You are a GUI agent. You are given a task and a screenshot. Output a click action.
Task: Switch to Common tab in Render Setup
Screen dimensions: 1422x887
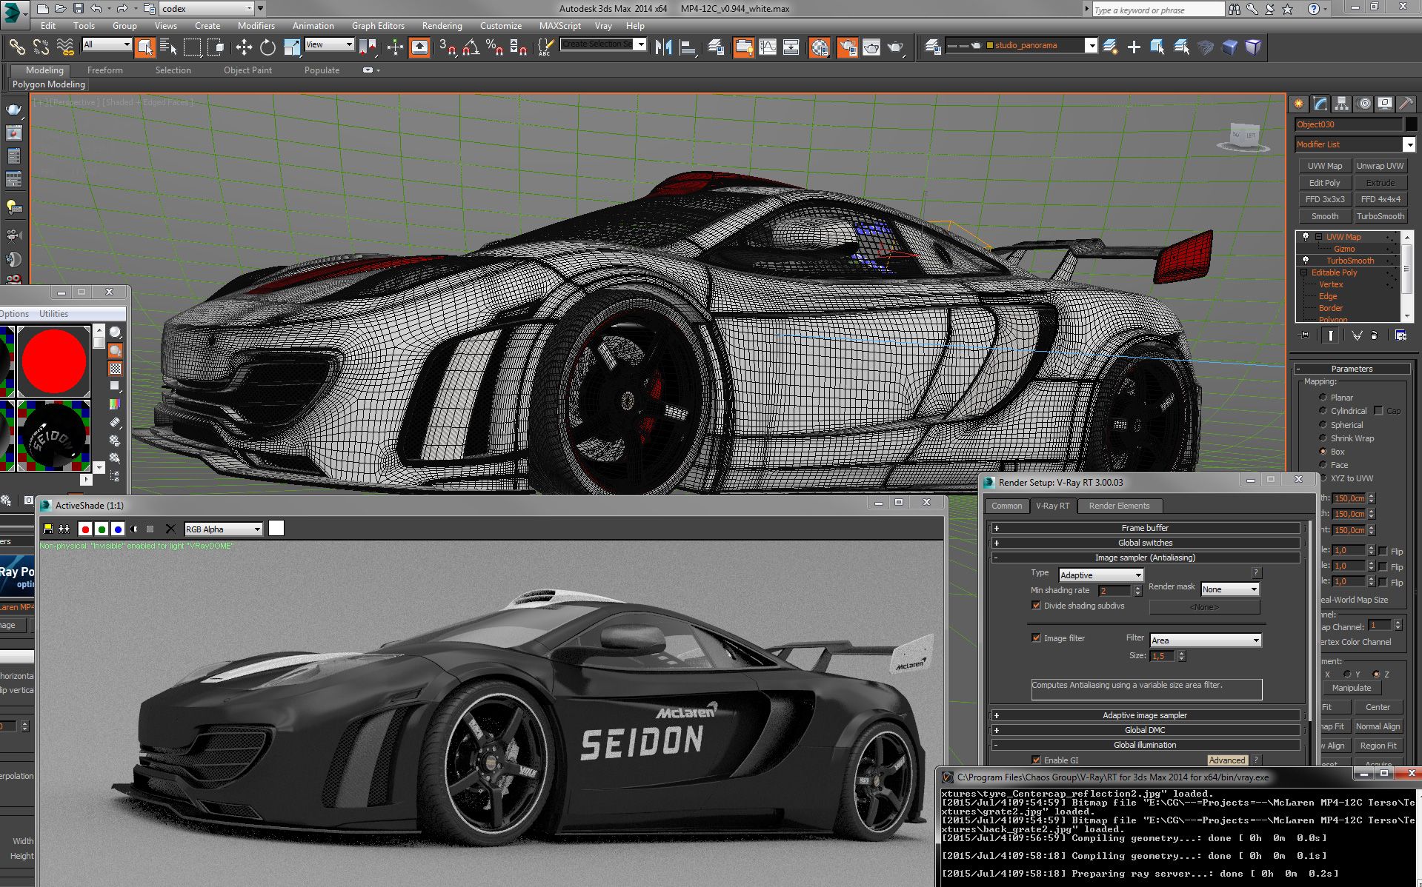(1006, 506)
